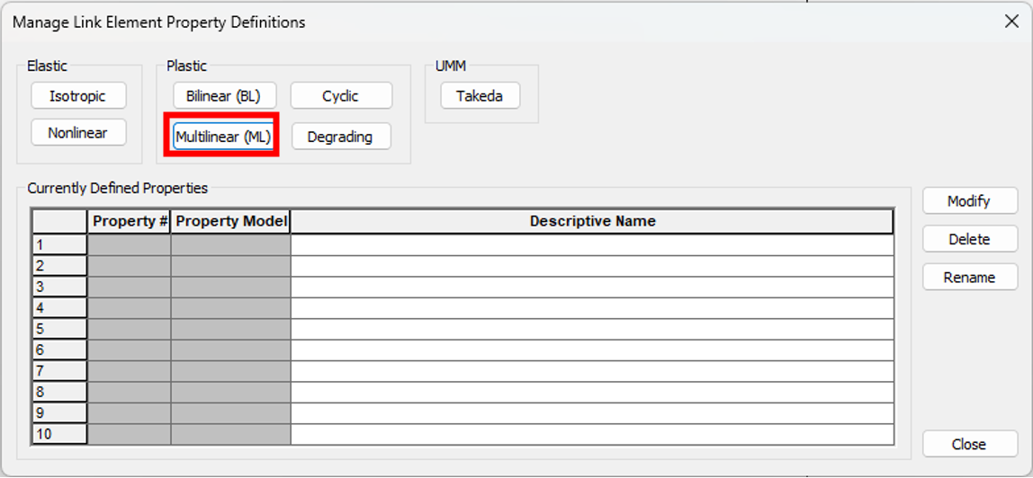Viewport: 1033px width, 478px height.
Task: Click the Rename button
Action: pyautogui.click(x=969, y=278)
